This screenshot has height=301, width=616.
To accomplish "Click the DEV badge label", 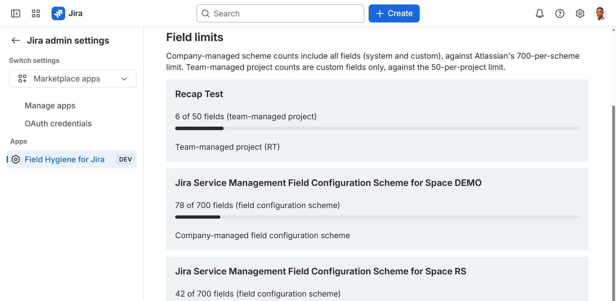I will 125,159.
